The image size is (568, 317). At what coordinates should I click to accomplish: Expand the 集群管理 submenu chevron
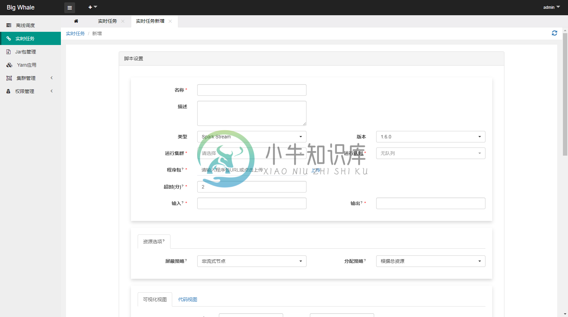click(x=52, y=78)
